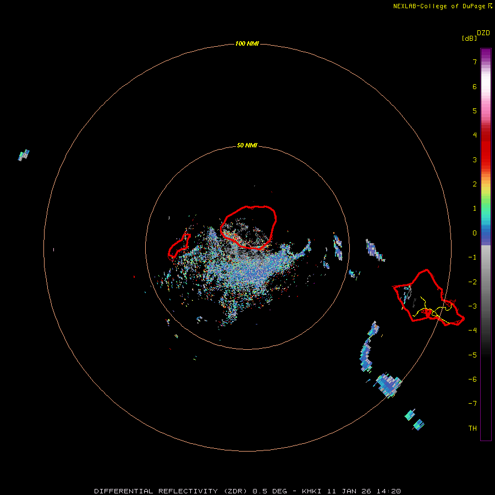Click the [dB] unit label

coord(469,38)
